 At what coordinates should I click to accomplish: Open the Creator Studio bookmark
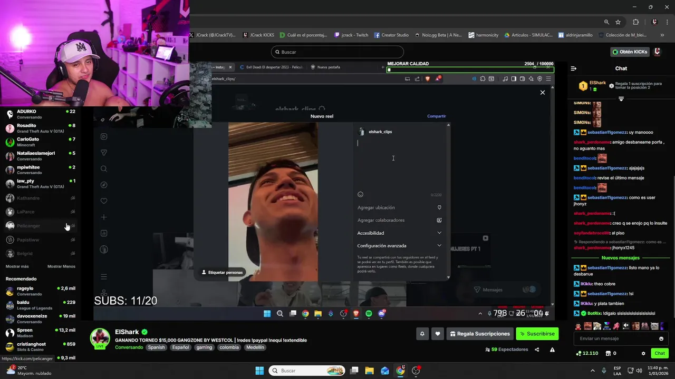pos(391,35)
